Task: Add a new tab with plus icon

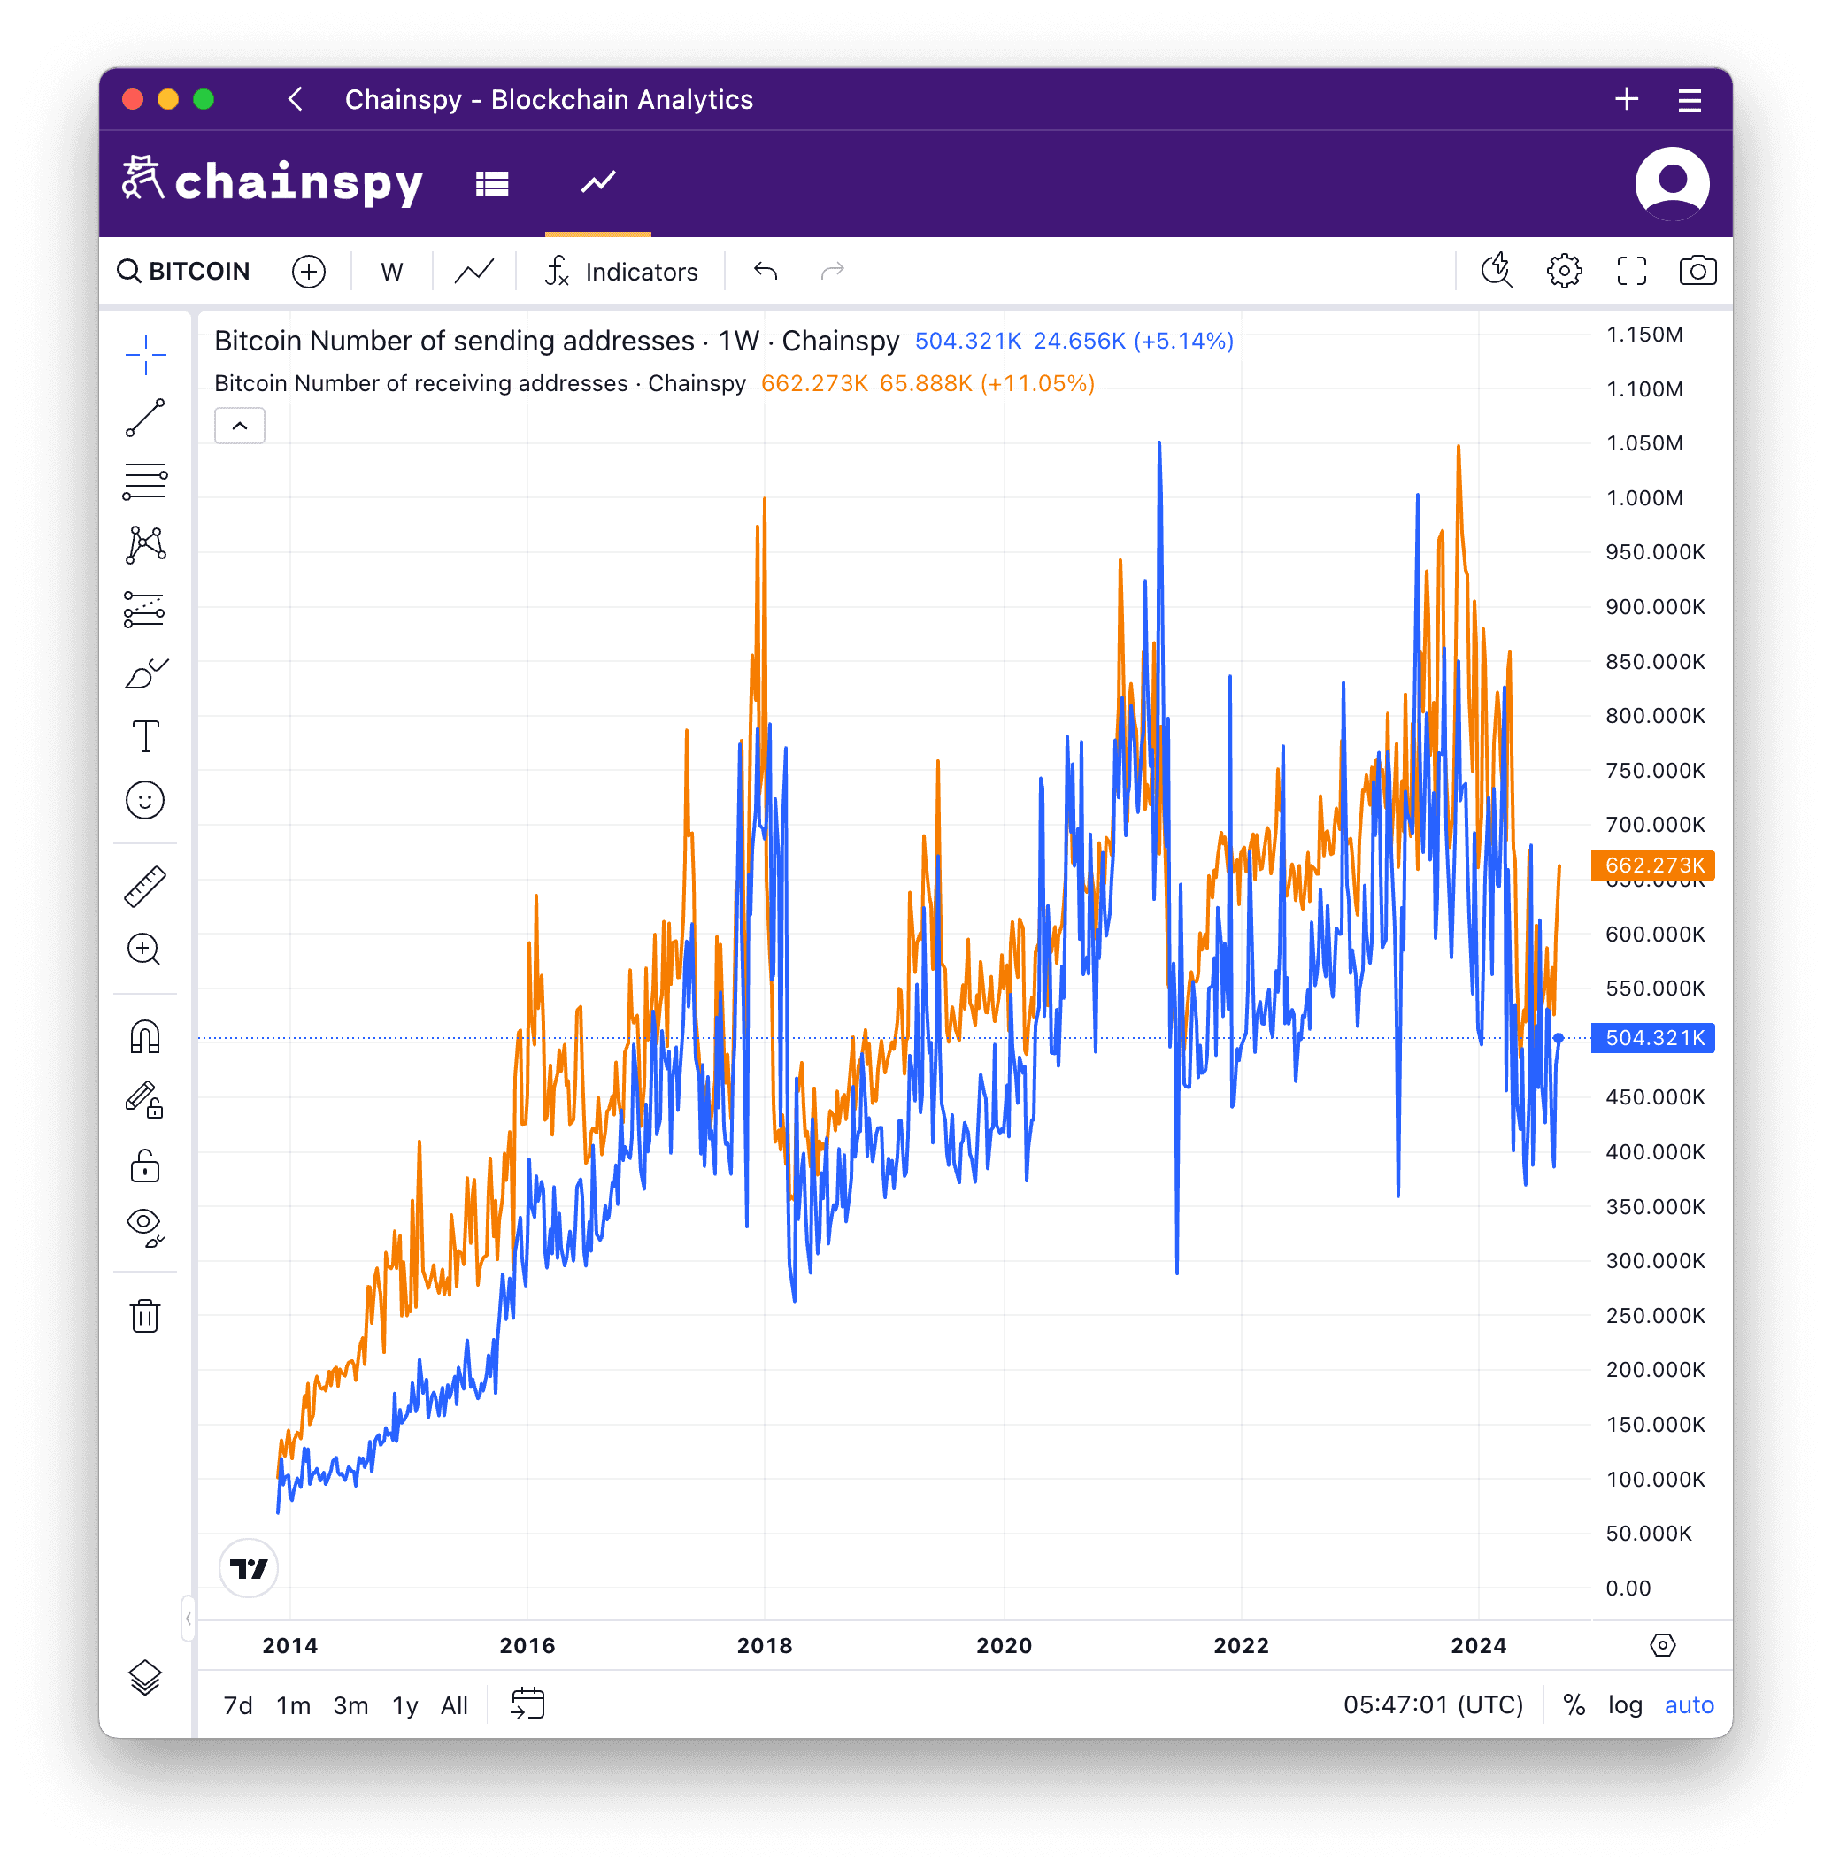Action: (x=1627, y=99)
